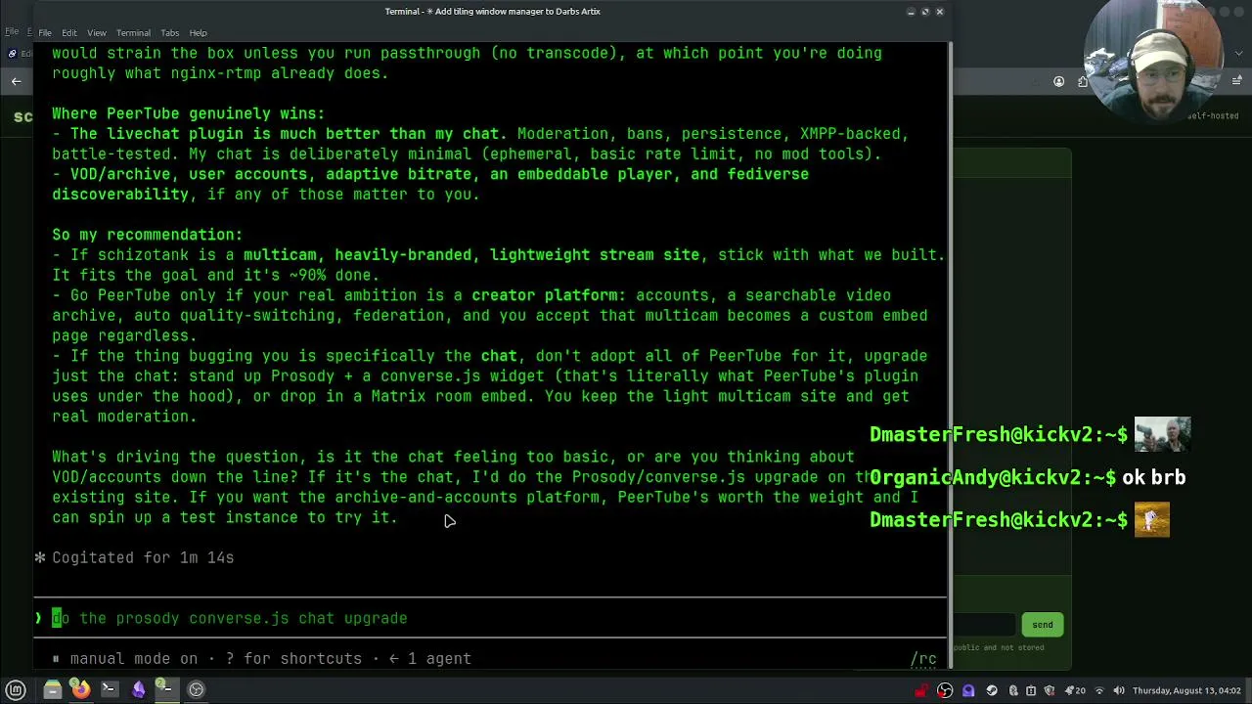Open the terminal Help menu
Screen dimensions: 1252x704
tap(198, 32)
